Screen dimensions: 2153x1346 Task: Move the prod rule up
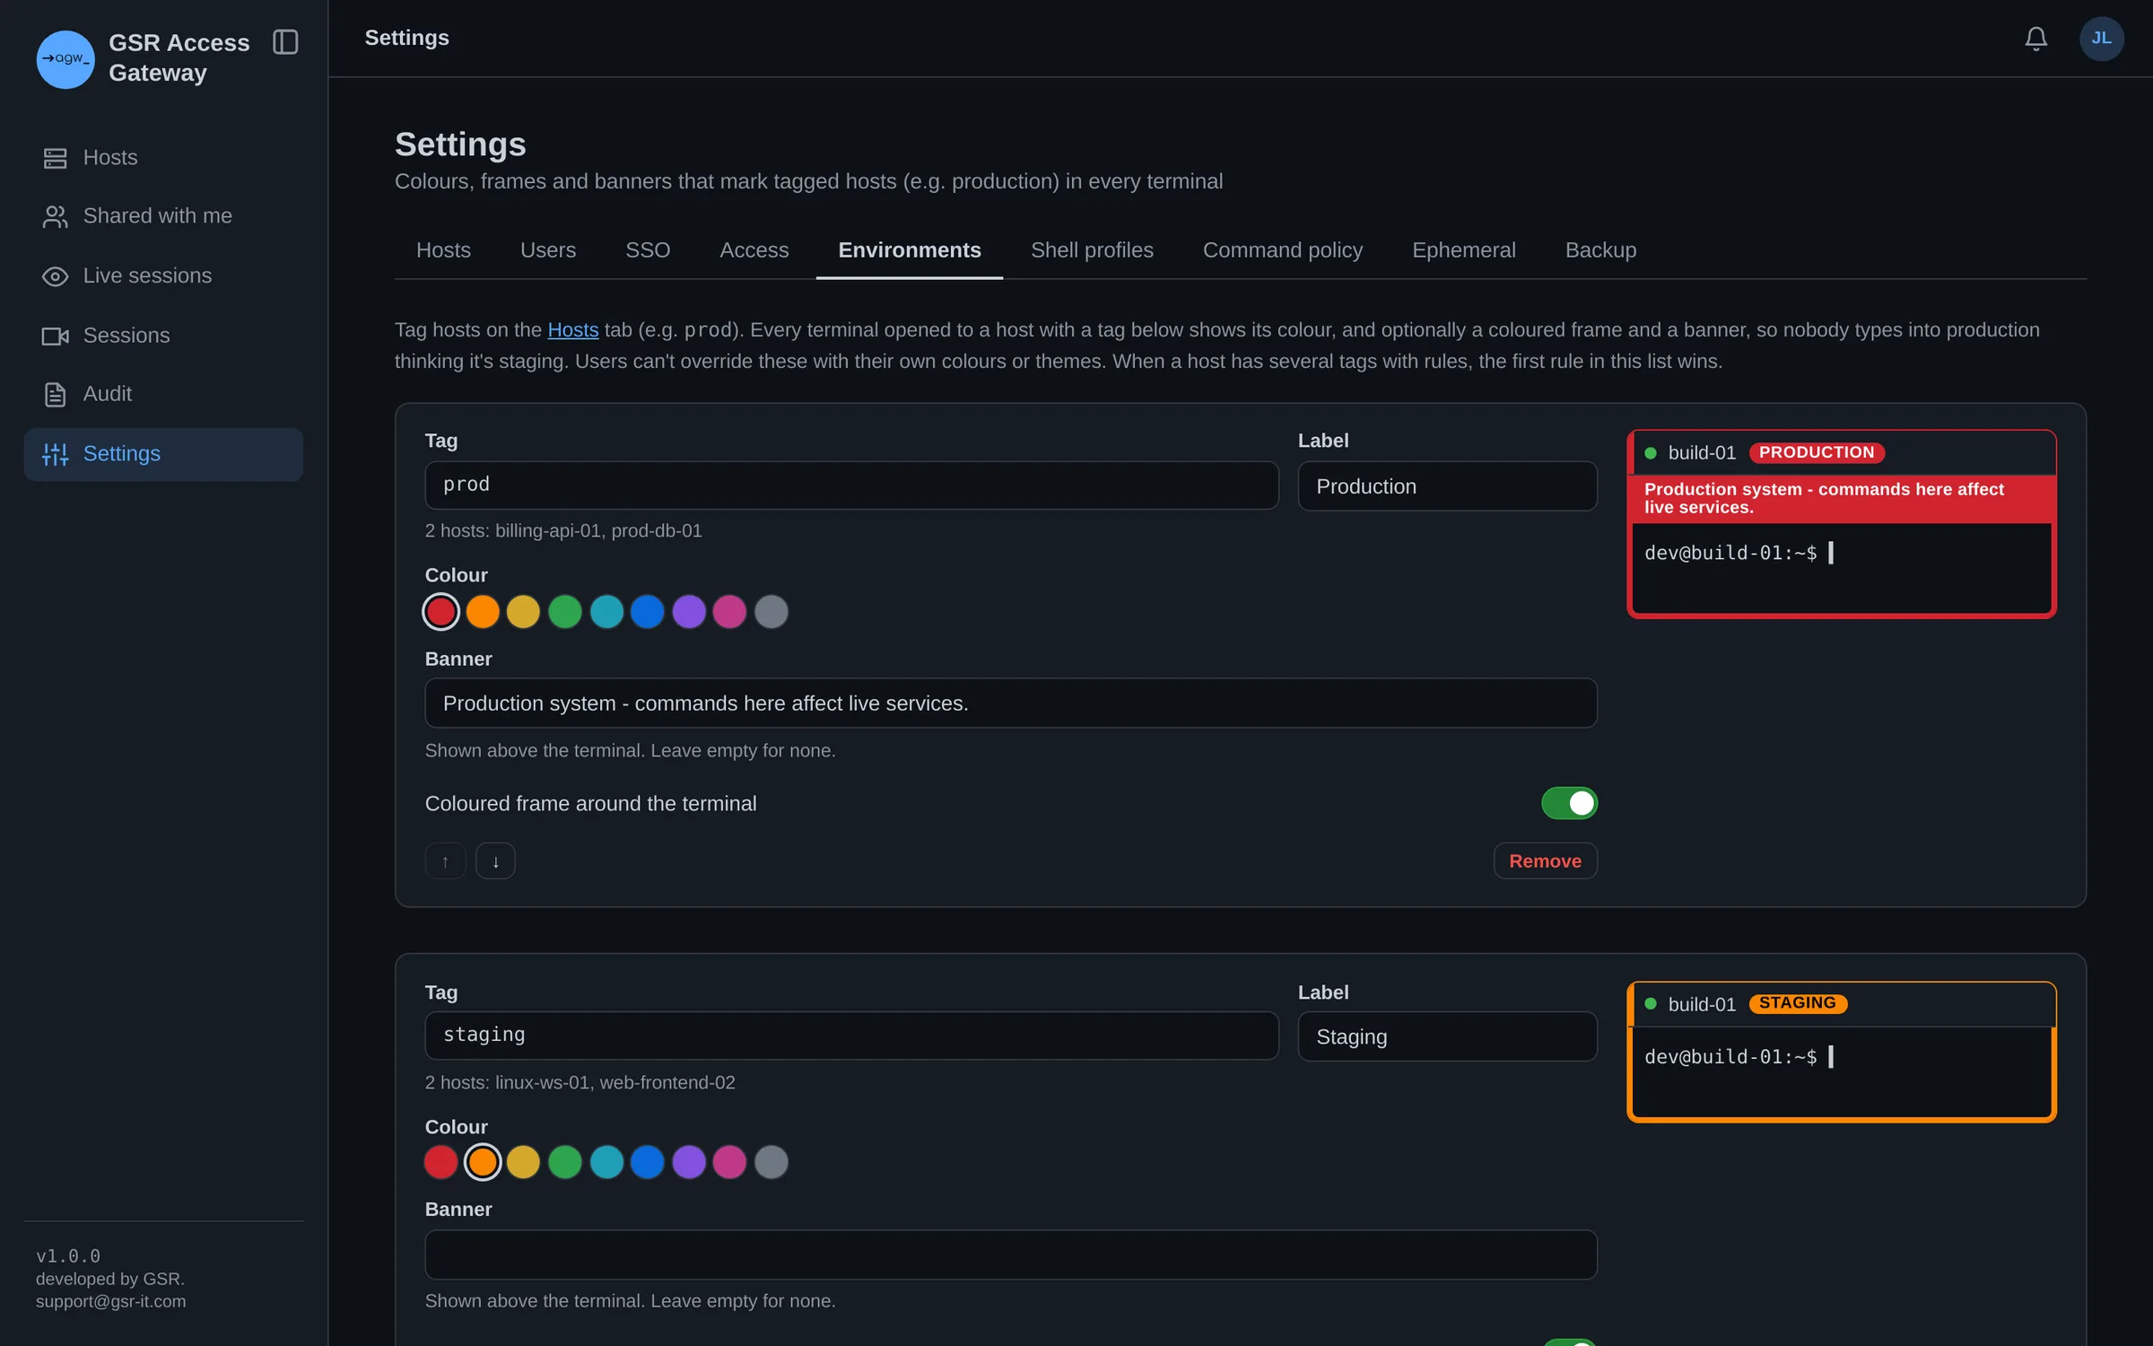coord(445,861)
